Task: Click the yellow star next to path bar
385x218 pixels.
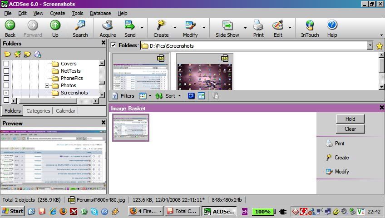Action: tap(380, 46)
